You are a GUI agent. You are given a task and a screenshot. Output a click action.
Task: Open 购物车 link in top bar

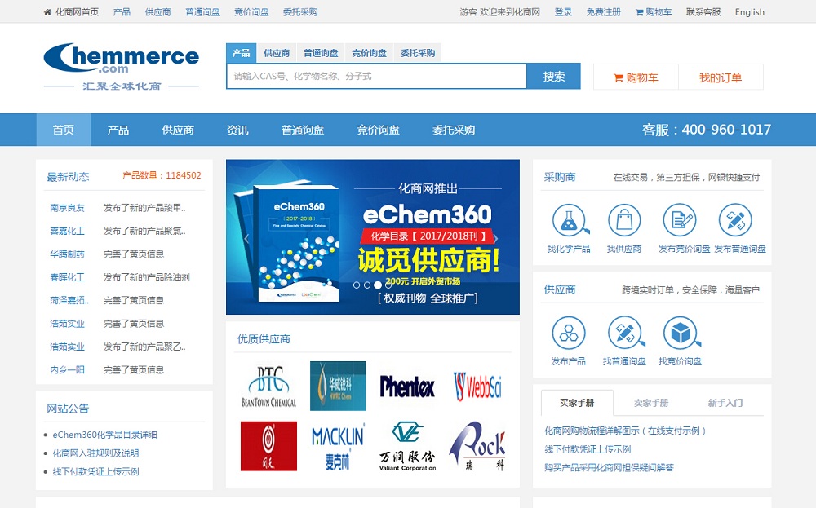(654, 12)
